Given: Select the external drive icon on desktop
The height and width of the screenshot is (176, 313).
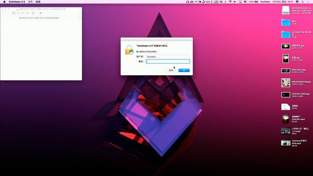Looking at the screenshot, I should [286, 10].
